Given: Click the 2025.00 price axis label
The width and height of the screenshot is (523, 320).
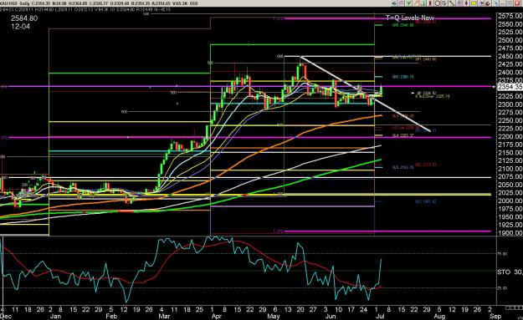Looking at the screenshot, I should (510, 193).
